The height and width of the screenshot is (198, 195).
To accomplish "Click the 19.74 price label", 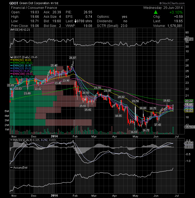I will (135, 101).
